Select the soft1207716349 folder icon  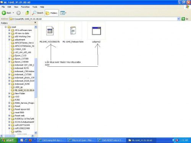pyautogui.click(x=13, y=125)
